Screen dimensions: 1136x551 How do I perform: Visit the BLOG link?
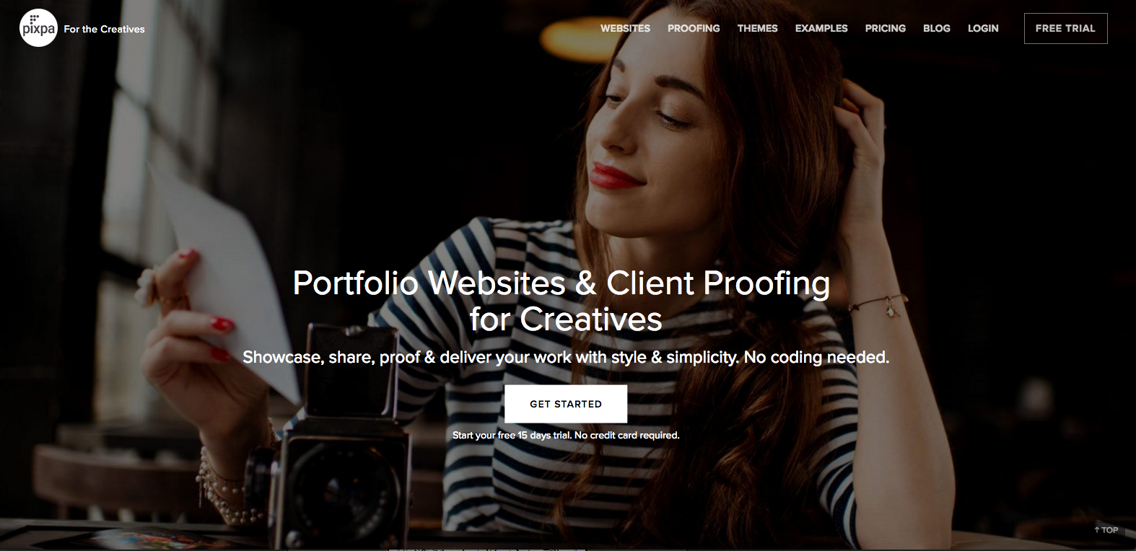tap(936, 28)
